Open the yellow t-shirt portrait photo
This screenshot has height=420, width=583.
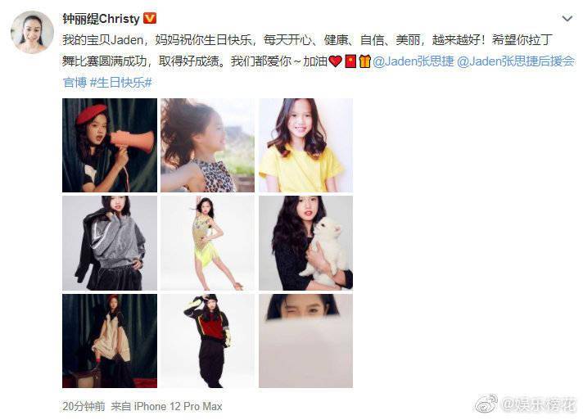[305, 145]
